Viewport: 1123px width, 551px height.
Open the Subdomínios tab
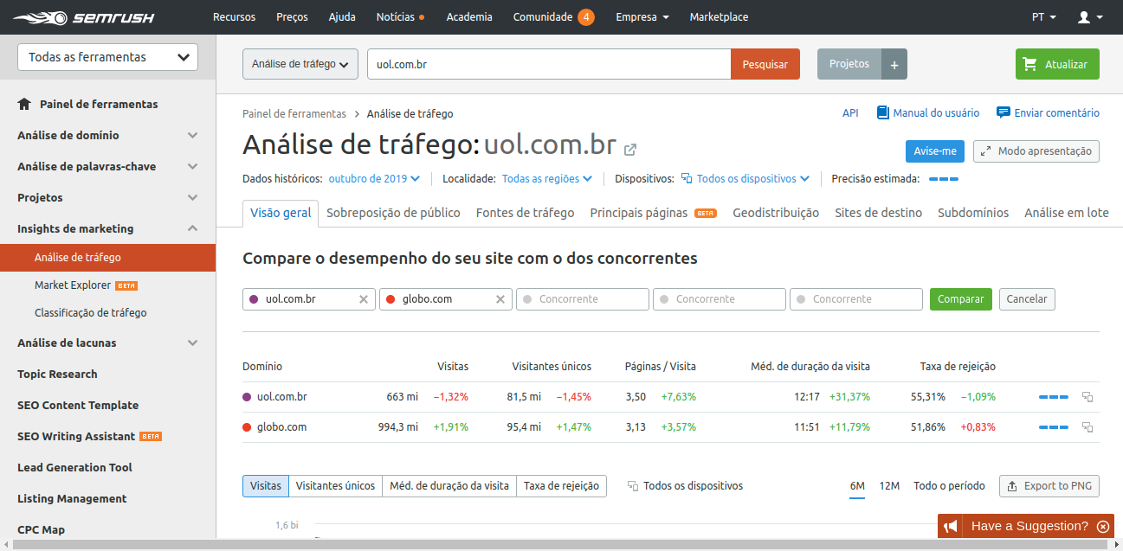click(973, 213)
